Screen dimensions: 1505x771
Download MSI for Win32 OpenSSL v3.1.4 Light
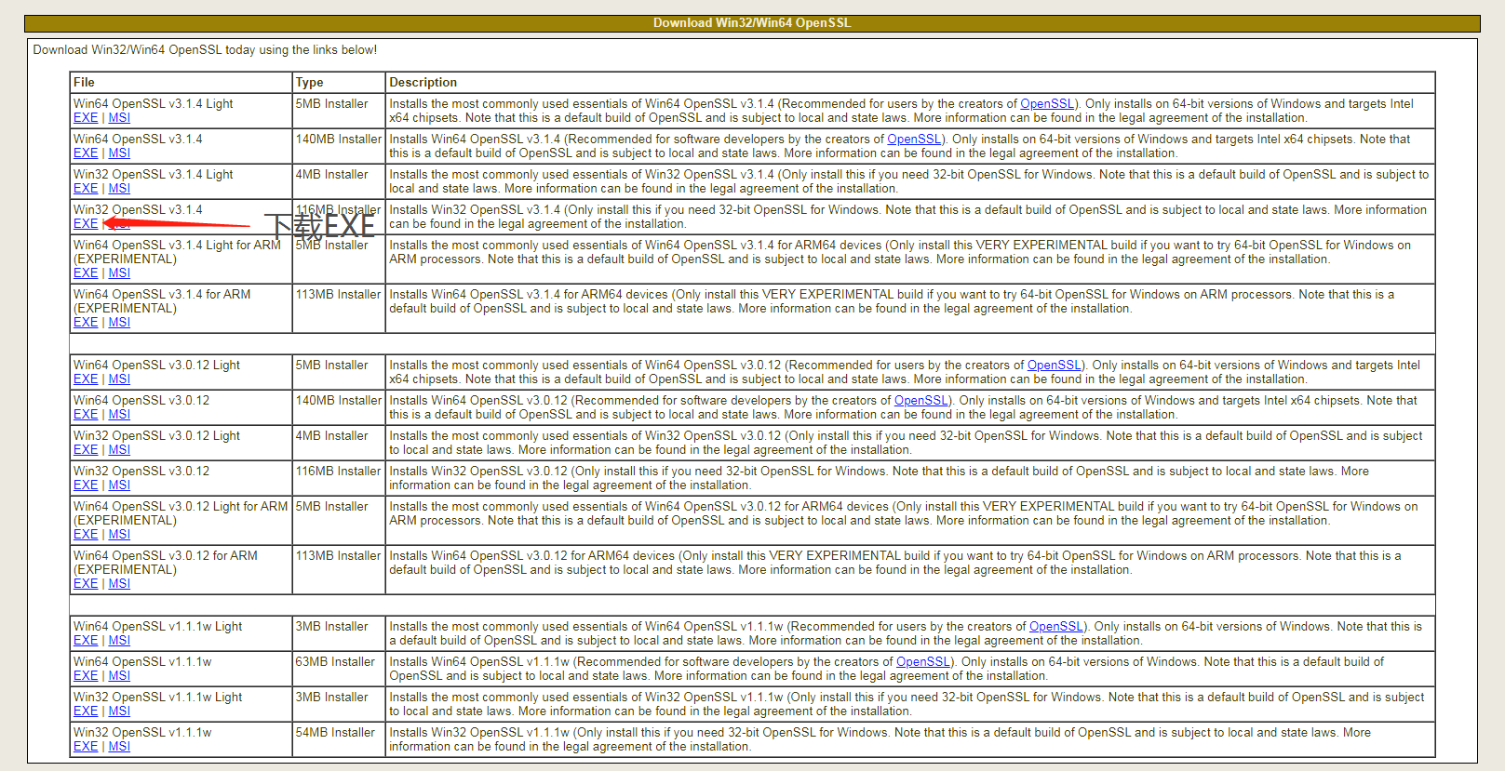[119, 189]
